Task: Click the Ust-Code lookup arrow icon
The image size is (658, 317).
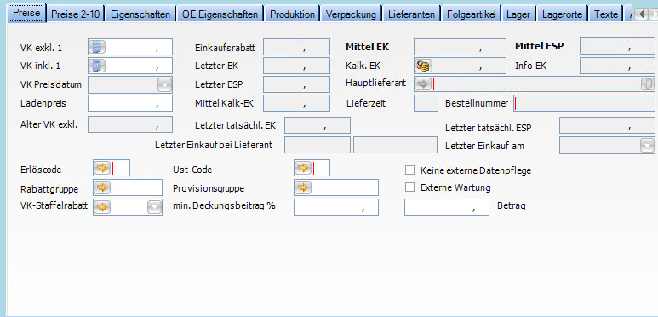Action: coord(302,169)
